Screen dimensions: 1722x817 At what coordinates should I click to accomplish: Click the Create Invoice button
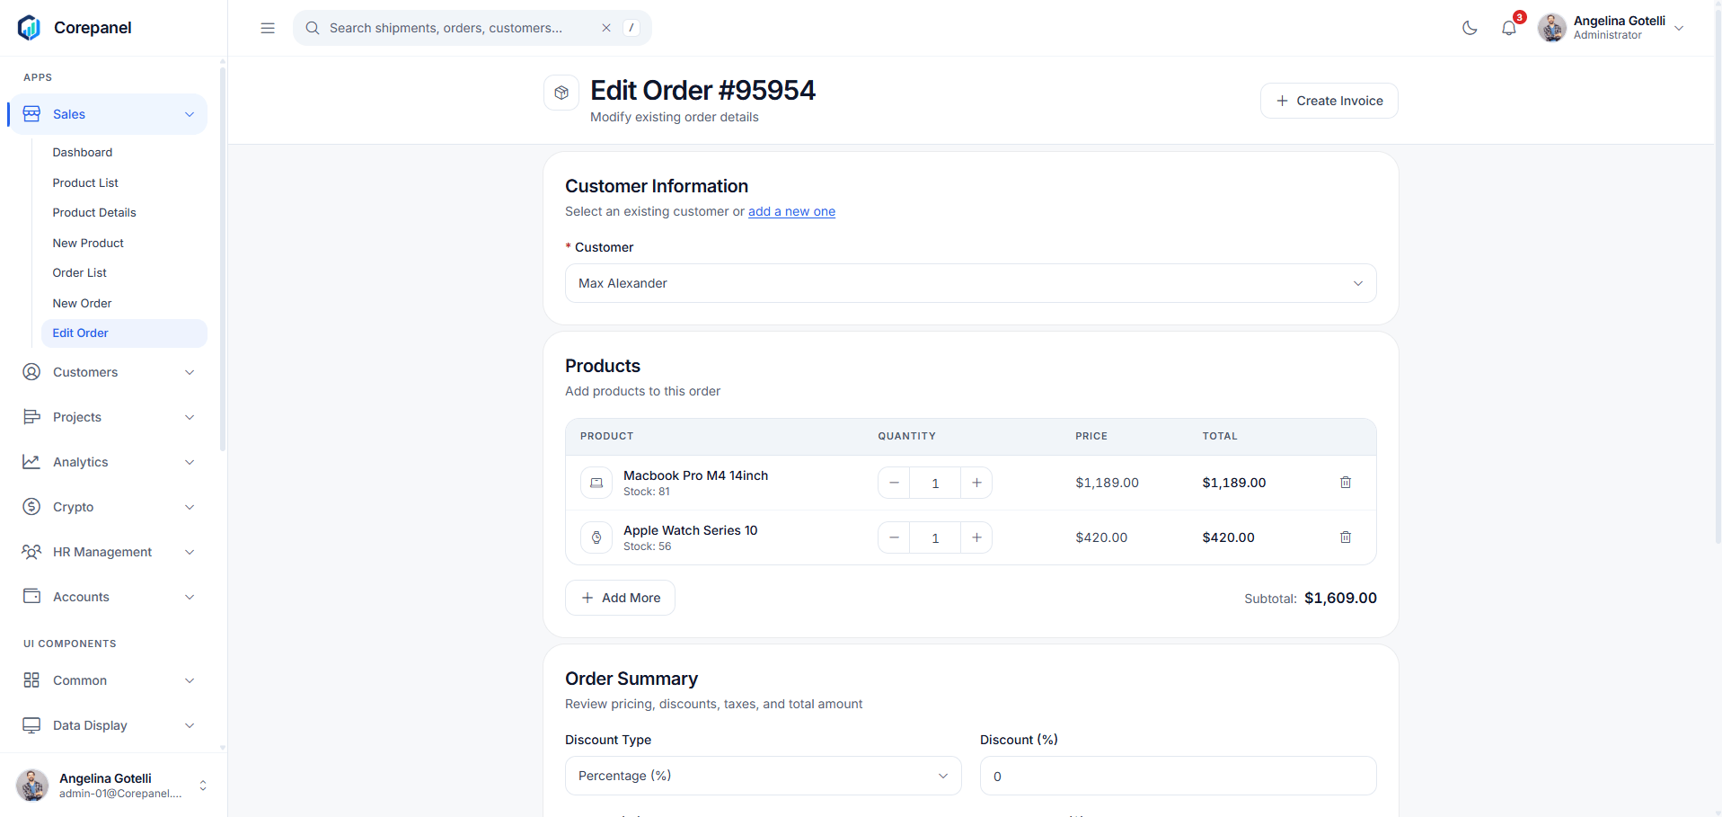(x=1329, y=101)
